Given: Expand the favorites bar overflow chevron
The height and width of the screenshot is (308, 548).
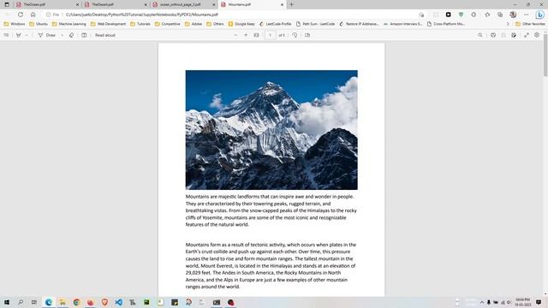Looking at the screenshot, I should [508, 24].
